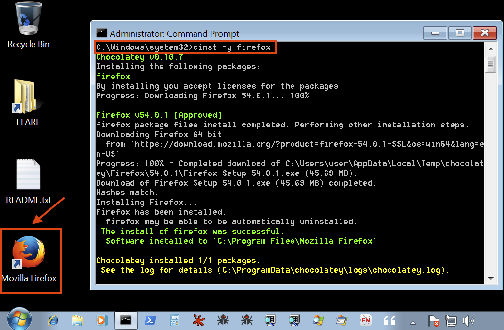The width and height of the screenshot is (504, 330).
Task: Open the folder-with-pages taskbar icon
Action: [341, 320]
